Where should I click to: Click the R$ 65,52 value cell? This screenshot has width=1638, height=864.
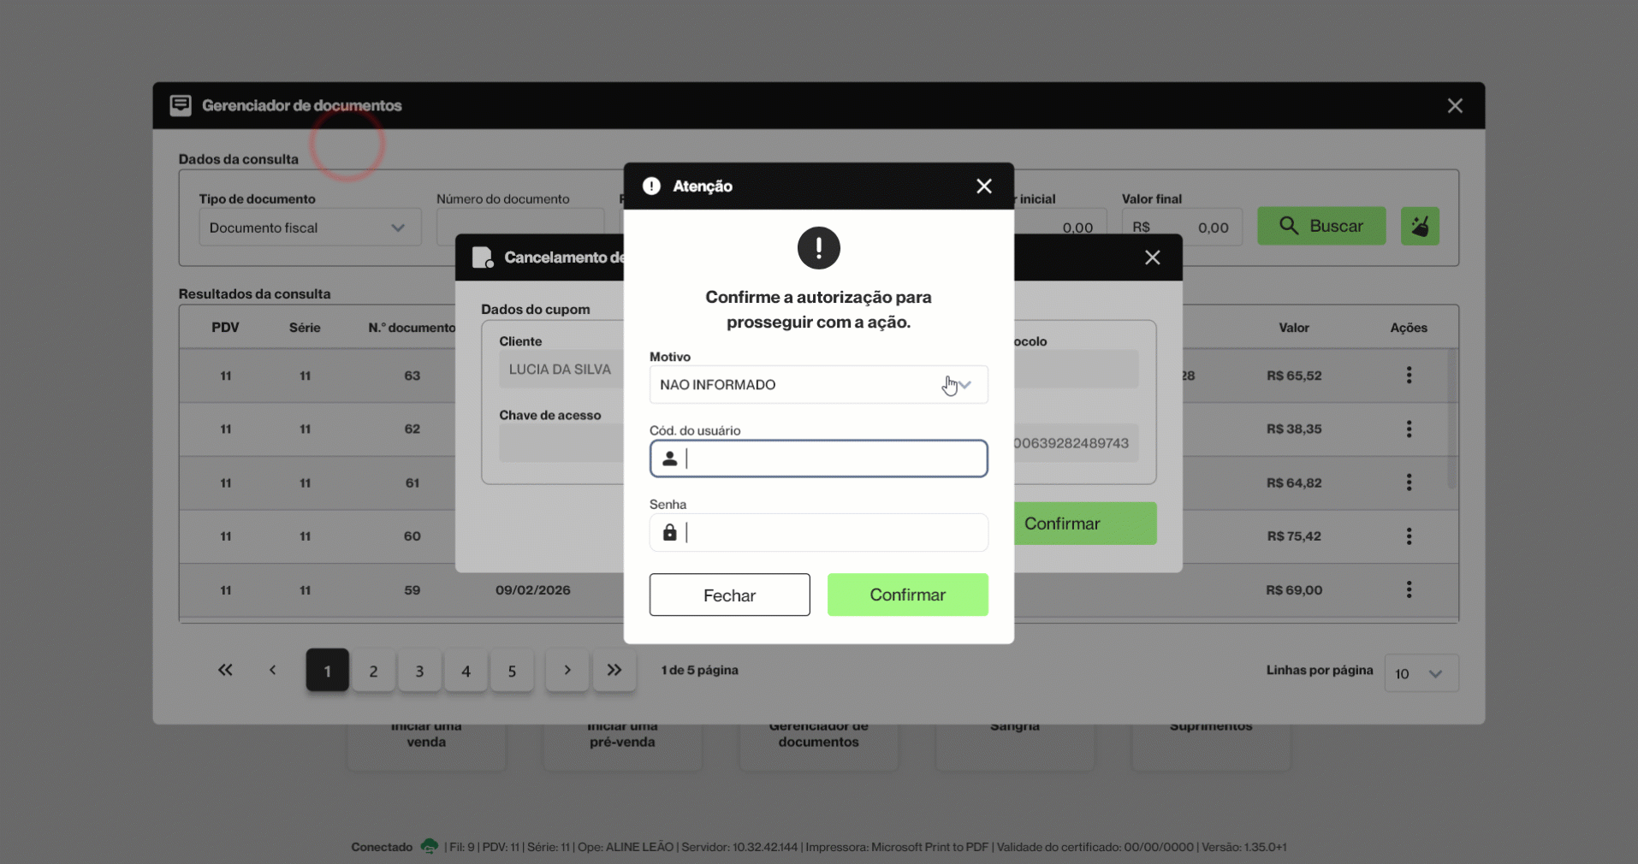coord(1294,376)
